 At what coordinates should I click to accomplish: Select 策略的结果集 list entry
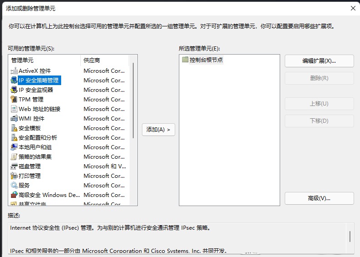tap(35, 157)
